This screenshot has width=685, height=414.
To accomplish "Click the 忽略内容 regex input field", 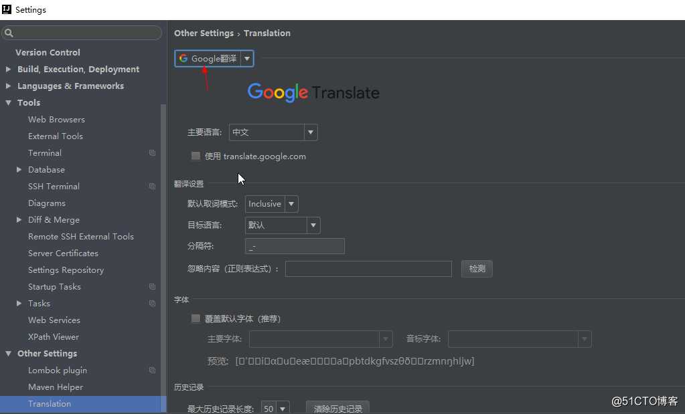I will [x=368, y=269].
